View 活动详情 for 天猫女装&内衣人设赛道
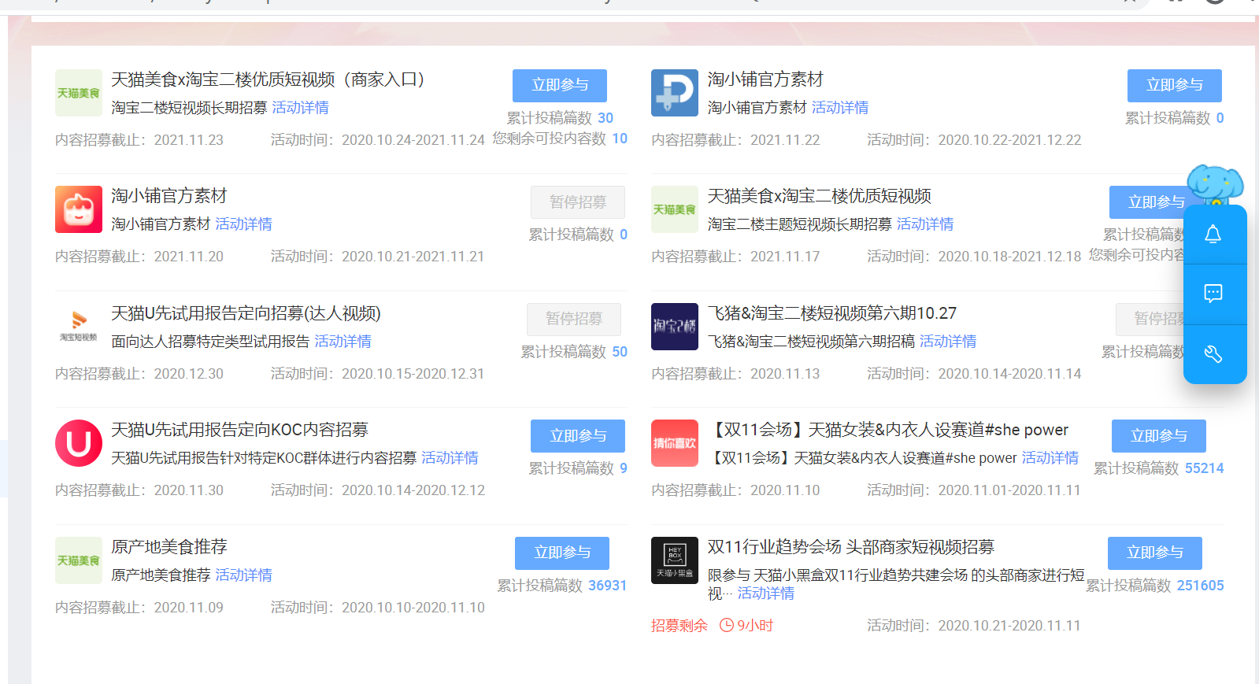The height and width of the screenshot is (684, 1259). (x=1050, y=458)
